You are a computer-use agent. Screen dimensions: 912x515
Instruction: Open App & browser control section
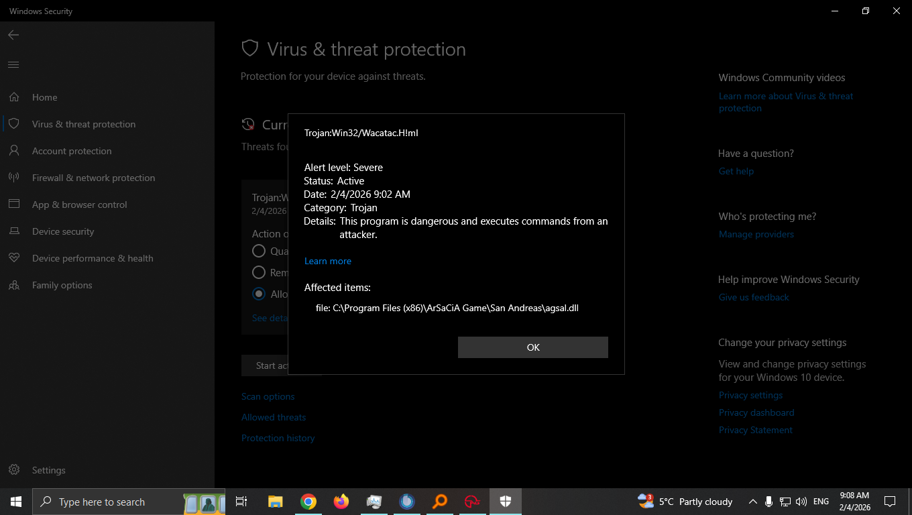79,204
